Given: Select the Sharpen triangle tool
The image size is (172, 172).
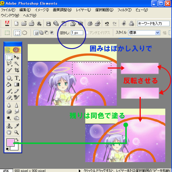Looking at the screenshot, I should pyautogui.click(x=16, y=105).
